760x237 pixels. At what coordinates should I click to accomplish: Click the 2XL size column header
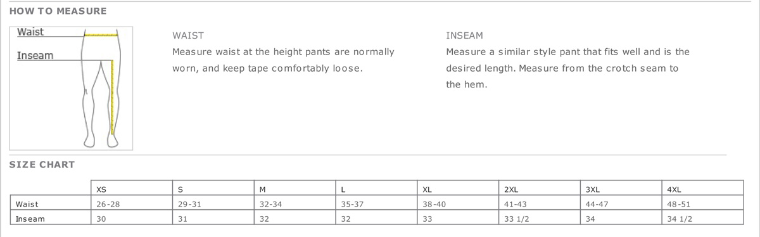click(x=540, y=188)
